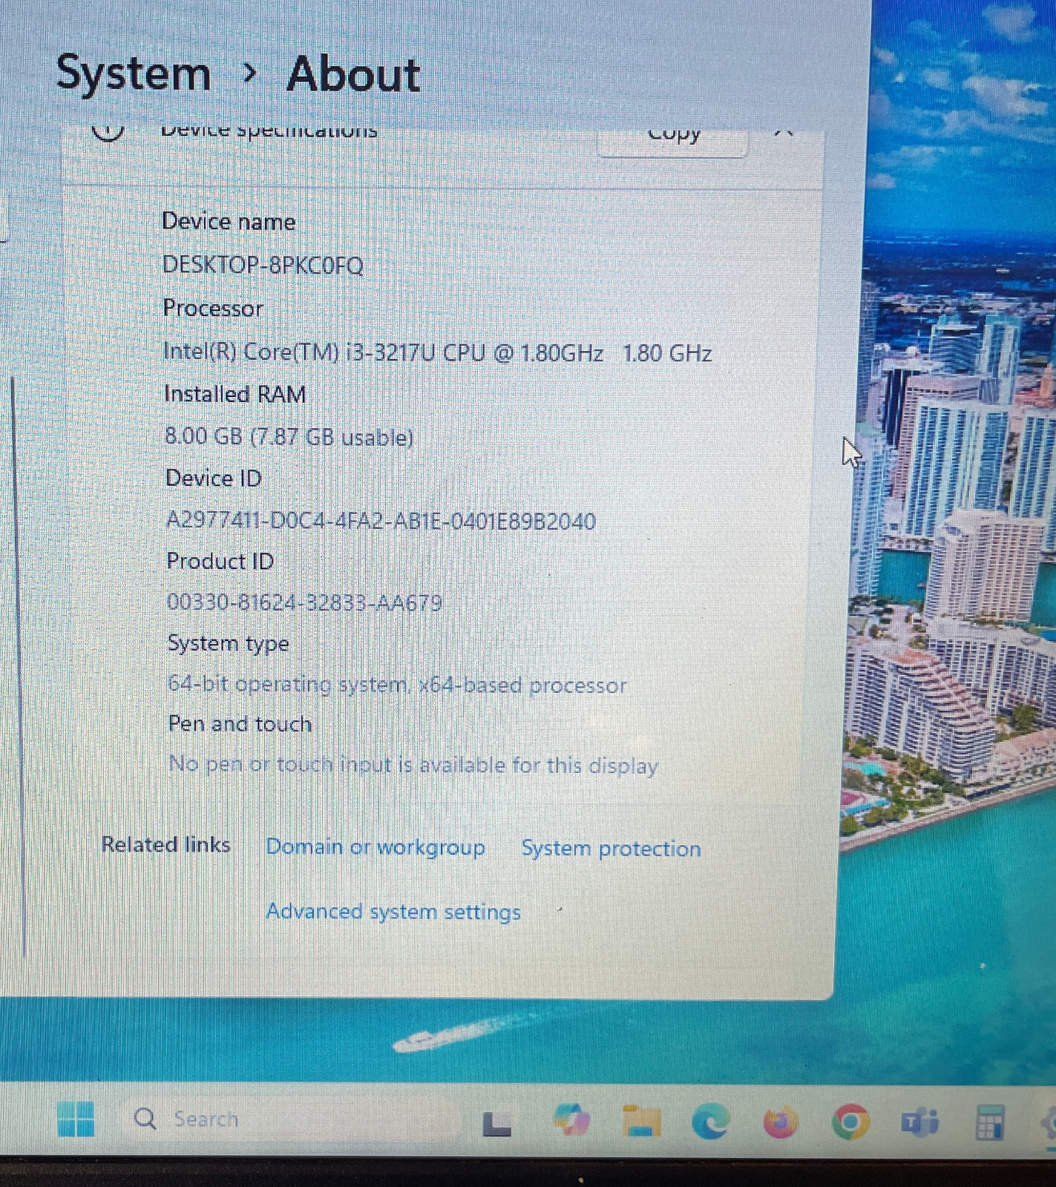Screen dimensions: 1056x1187
Task: Select the i3-3217U processor text
Action: pos(437,352)
